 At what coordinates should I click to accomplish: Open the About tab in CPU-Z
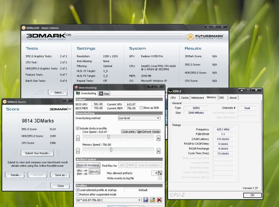233,98
